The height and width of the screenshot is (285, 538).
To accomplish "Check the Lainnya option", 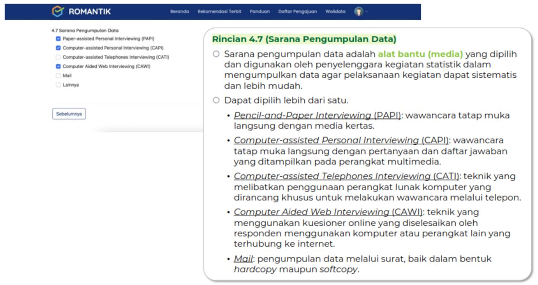I will (58, 85).
